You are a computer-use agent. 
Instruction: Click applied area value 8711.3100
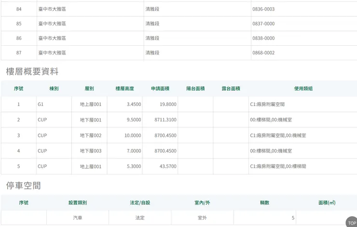[x=165, y=120]
